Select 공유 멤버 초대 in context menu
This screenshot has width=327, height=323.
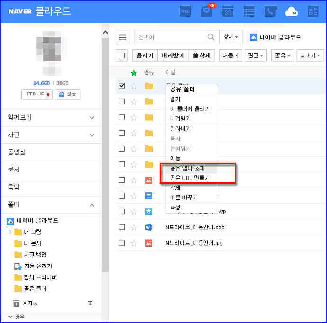(x=188, y=168)
